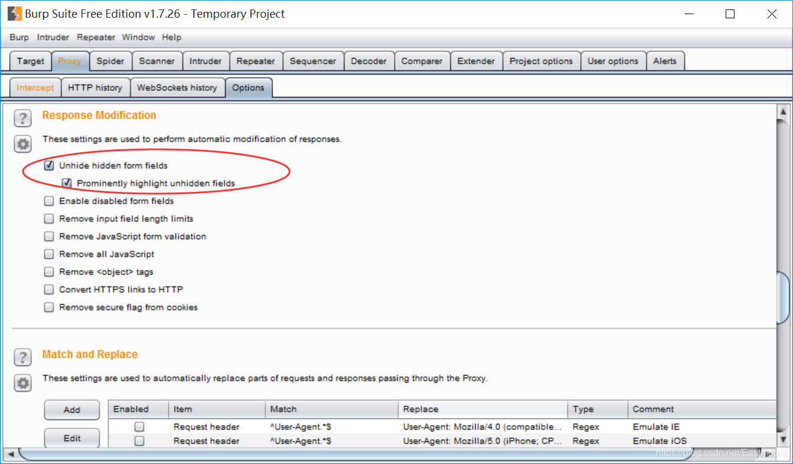
Task: Go to the Repeater tool tab
Action: pyautogui.click(x=255, y=61)
